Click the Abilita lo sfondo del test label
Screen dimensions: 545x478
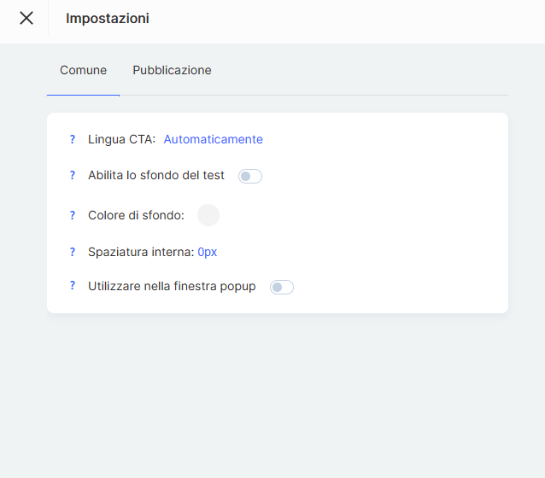pos(156,175)
